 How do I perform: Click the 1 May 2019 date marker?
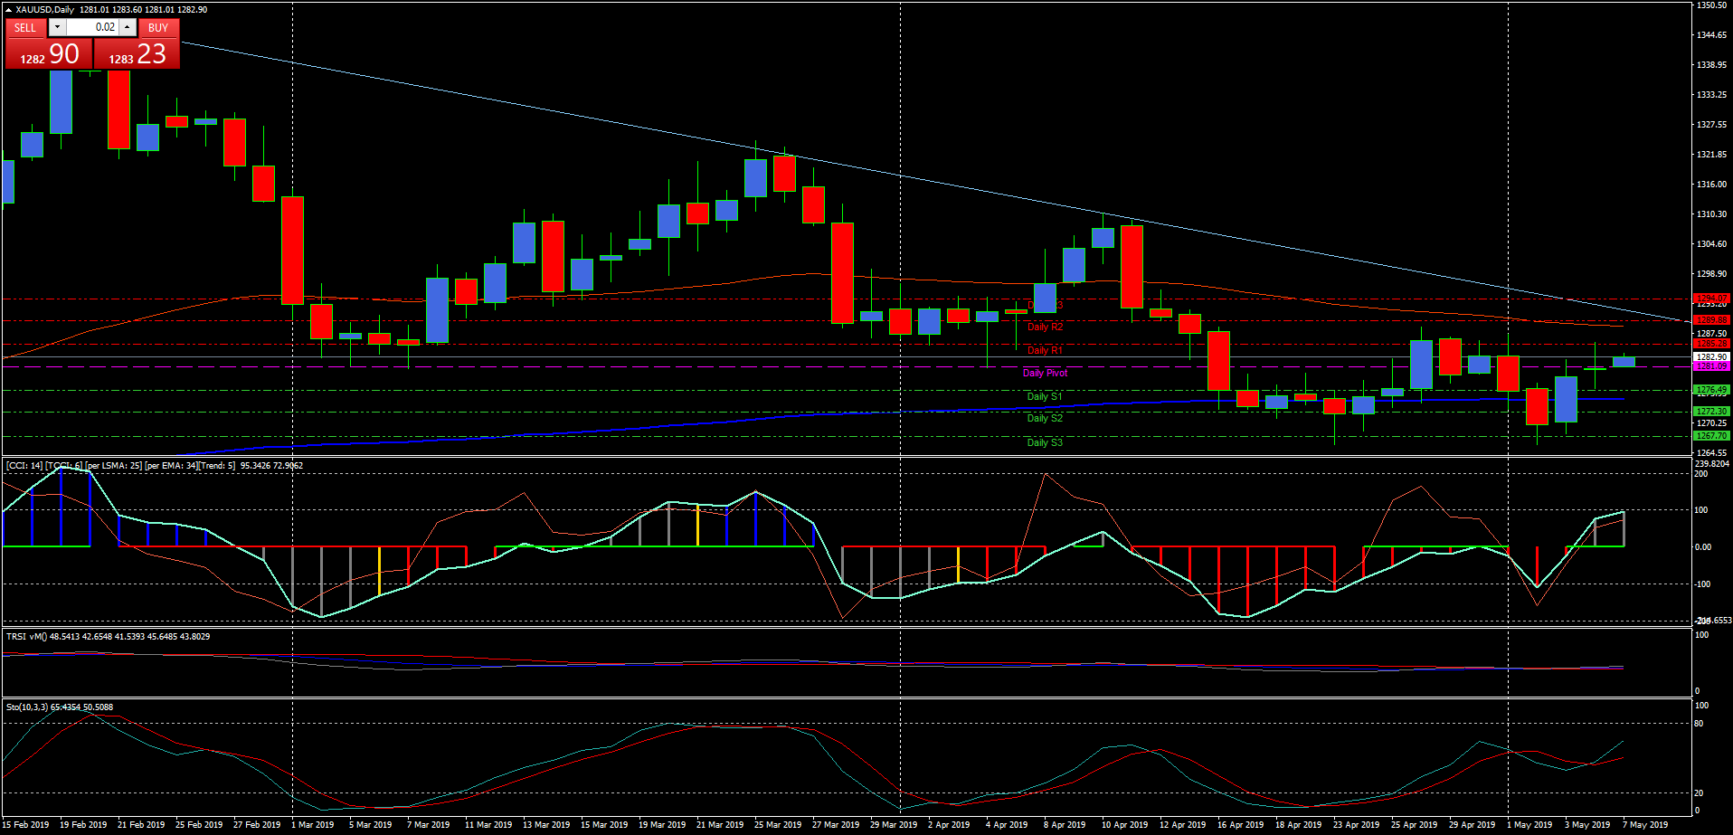(x=1529, y=824)
